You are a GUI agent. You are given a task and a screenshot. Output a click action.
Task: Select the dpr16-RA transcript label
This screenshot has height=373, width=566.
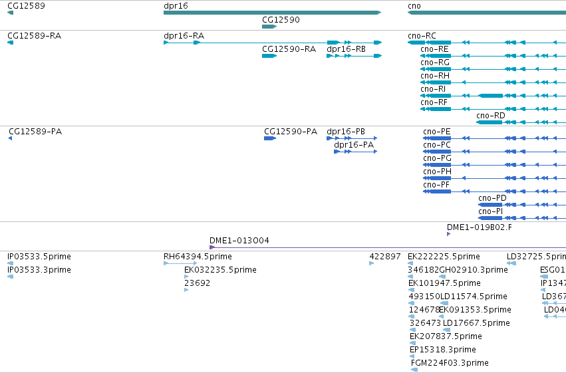coord(184,36)
